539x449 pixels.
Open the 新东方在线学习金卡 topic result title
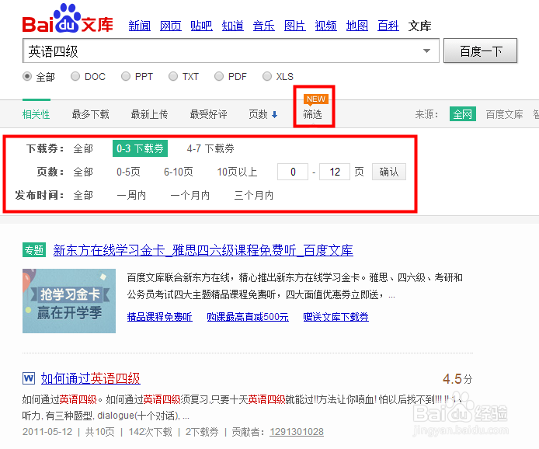[203, 250]
